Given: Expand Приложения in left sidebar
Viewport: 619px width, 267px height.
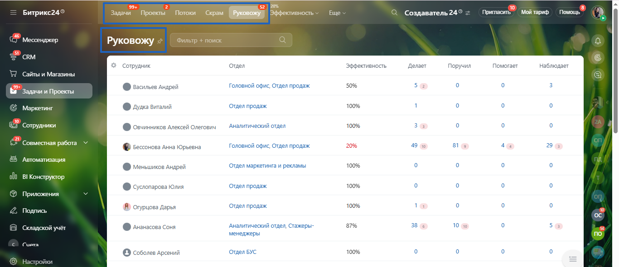Looking at the screenshot, I should [86, 194].
